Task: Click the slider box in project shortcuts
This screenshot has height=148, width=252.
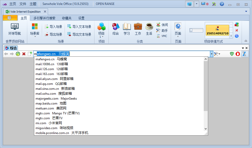Action: [196, 30]
